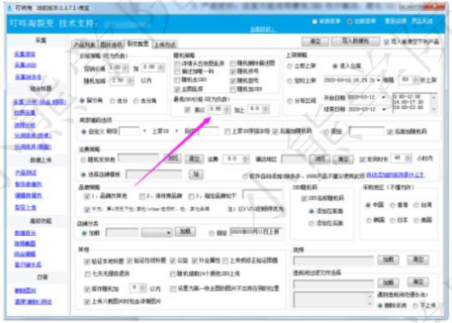Click the time ranges list scrollbar
The width and height of the screenshot is (452, 323).
click(433, 103)
